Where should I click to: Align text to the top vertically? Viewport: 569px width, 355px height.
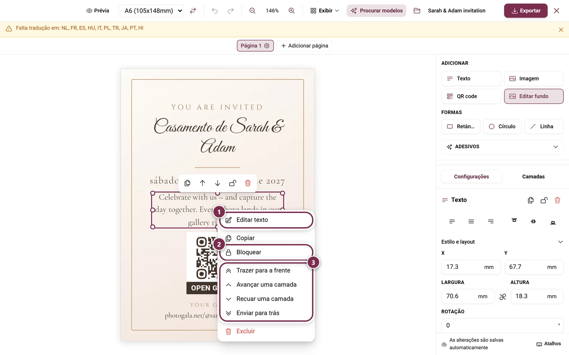(x=514, y=221)
